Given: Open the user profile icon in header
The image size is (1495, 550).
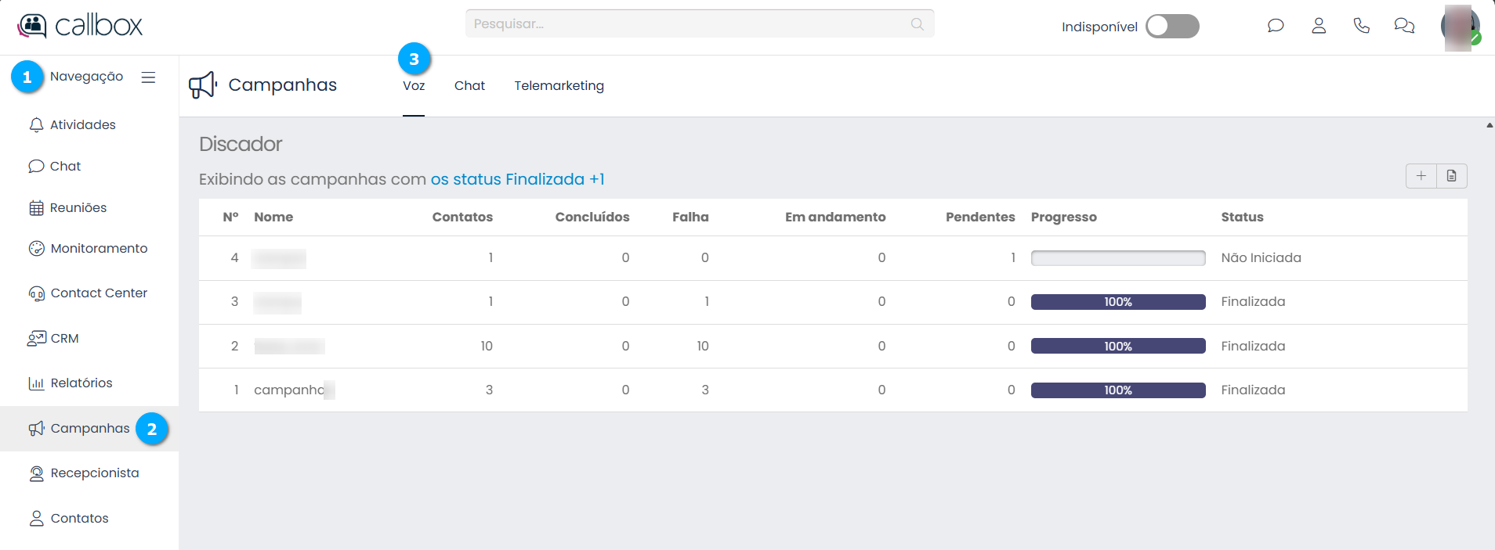Looking at the screenshot, I should [1319, 26].
